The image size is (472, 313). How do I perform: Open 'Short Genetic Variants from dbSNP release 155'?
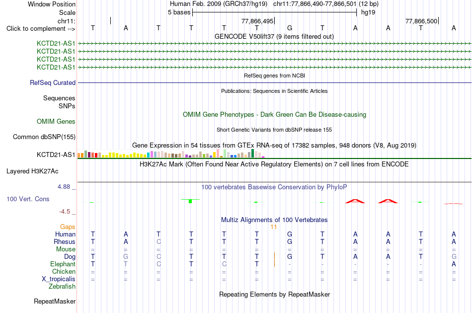tap(274, 130)
